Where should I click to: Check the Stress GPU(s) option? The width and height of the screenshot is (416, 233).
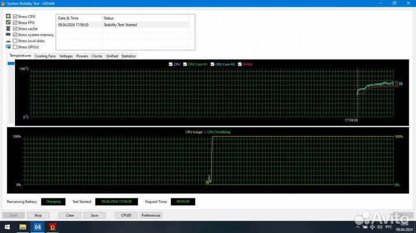point(15,47)
